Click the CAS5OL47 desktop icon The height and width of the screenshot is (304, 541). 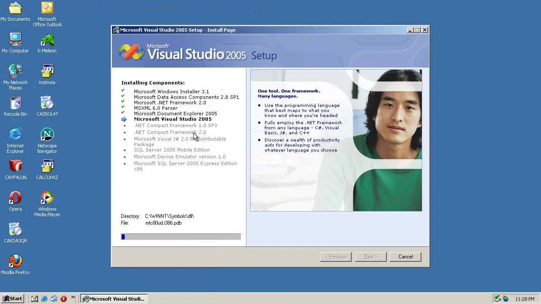point(47,106)
